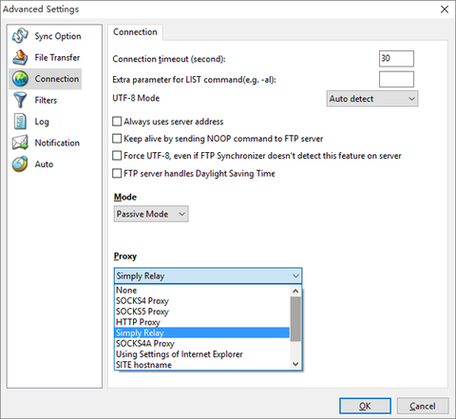The width and height of the screenshot is (456, 419).
Task: Select the Auto clock icon
Action: pyautogui.click(x=20, y=164)
